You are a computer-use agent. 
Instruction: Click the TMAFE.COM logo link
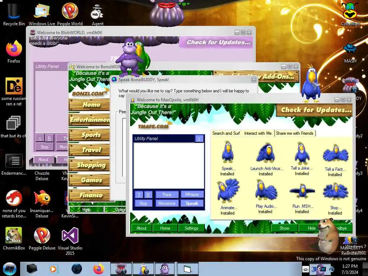point(153,126)
